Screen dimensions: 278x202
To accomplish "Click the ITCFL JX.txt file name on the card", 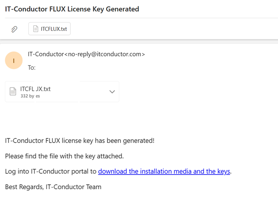I will coord(35,89).
